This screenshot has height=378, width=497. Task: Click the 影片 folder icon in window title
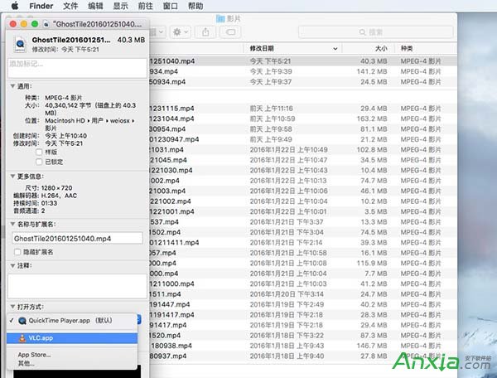click(220, 19)
